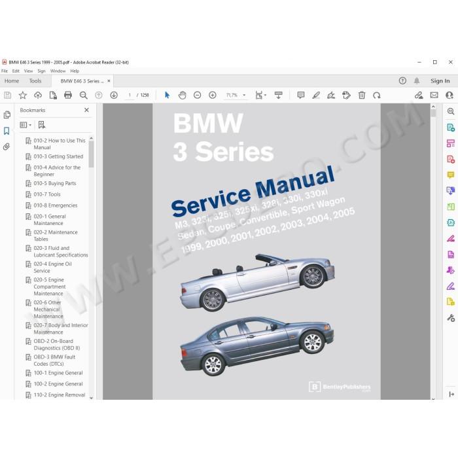
Task: Open the notifications bell
Action: click(x=417, y=81)
